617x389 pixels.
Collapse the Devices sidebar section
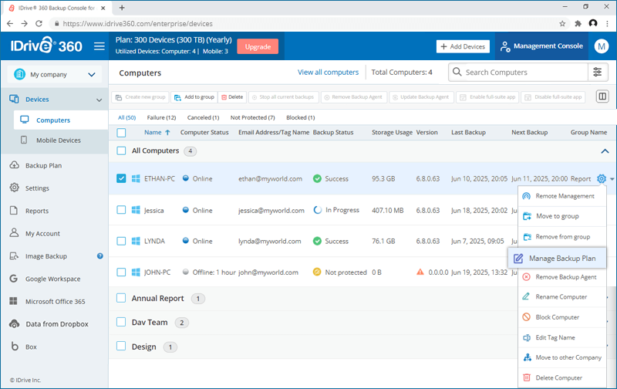(99, 100)
